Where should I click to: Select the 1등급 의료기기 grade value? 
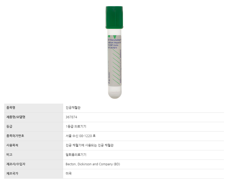pyautogui.click(x=76, y=127)
